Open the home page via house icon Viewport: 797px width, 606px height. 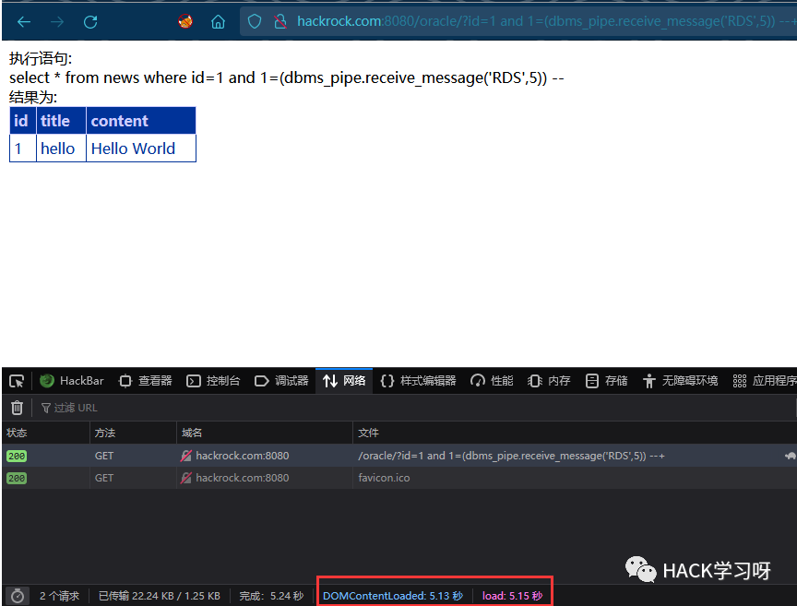pos(218,22)
